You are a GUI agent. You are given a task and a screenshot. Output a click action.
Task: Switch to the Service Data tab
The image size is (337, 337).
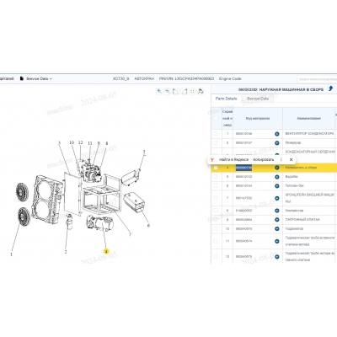258,99
